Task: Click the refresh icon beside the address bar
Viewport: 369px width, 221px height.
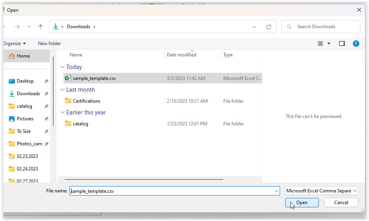Action: 268,27
